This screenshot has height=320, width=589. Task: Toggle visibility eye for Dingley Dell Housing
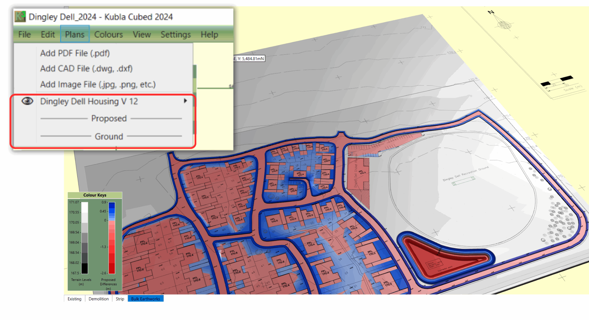pos(27,101)
